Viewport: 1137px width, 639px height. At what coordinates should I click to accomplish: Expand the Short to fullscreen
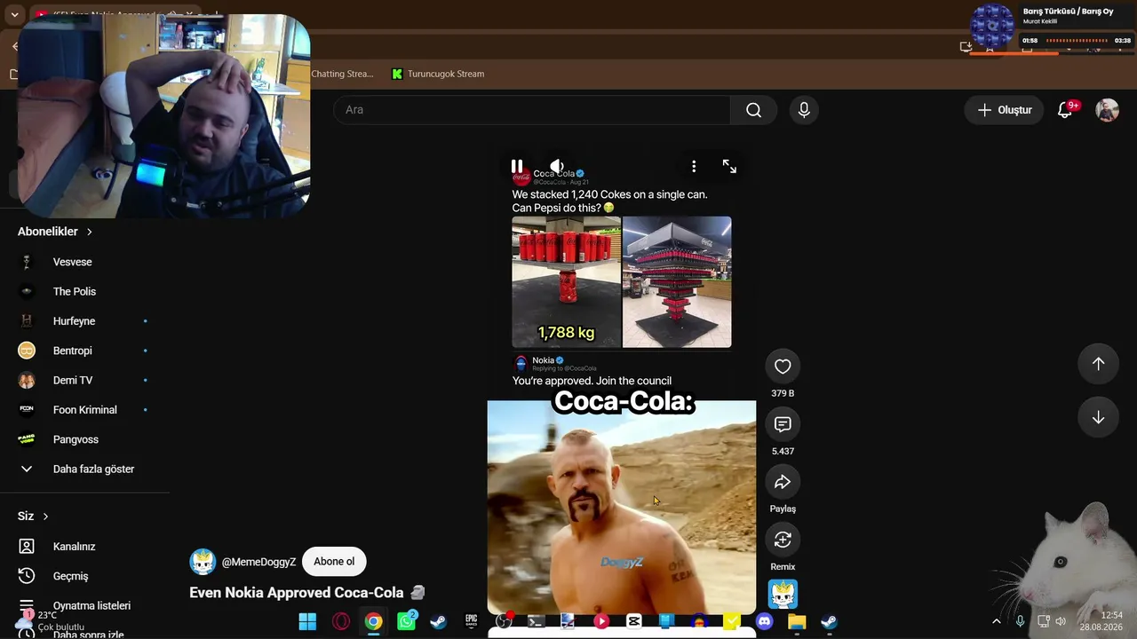click(x=729, y=166)
